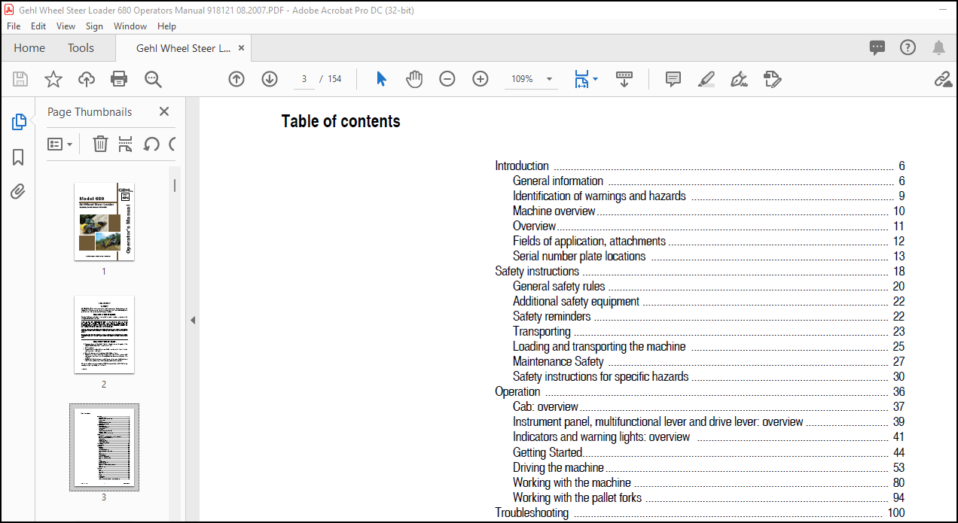
Task: Jump to Introduction contents entry
Action: [522, 166]
